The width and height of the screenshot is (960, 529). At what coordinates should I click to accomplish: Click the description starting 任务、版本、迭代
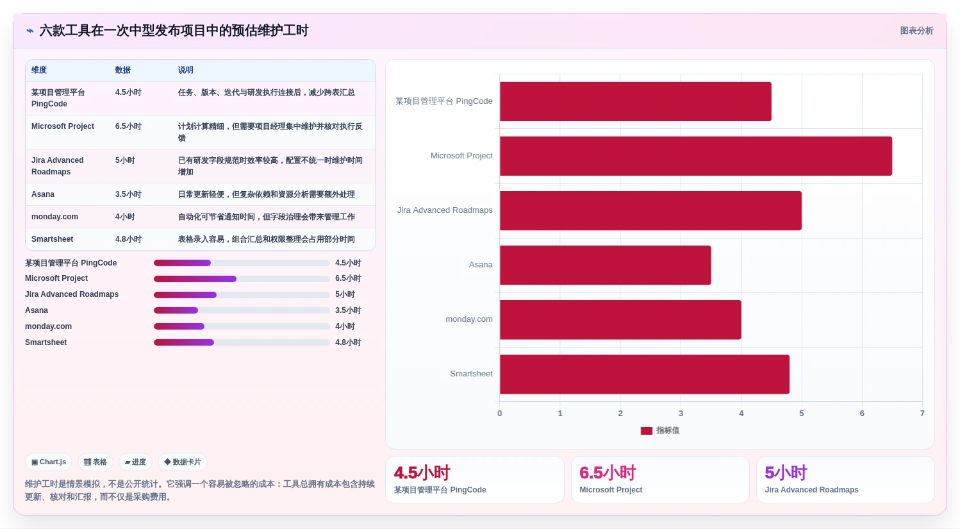pyautogui.click(x=267, y=92)
